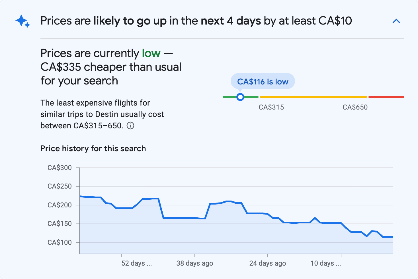418x279 pixels.
Task: Open the info icon about typical price range
Action: (131, 126)
